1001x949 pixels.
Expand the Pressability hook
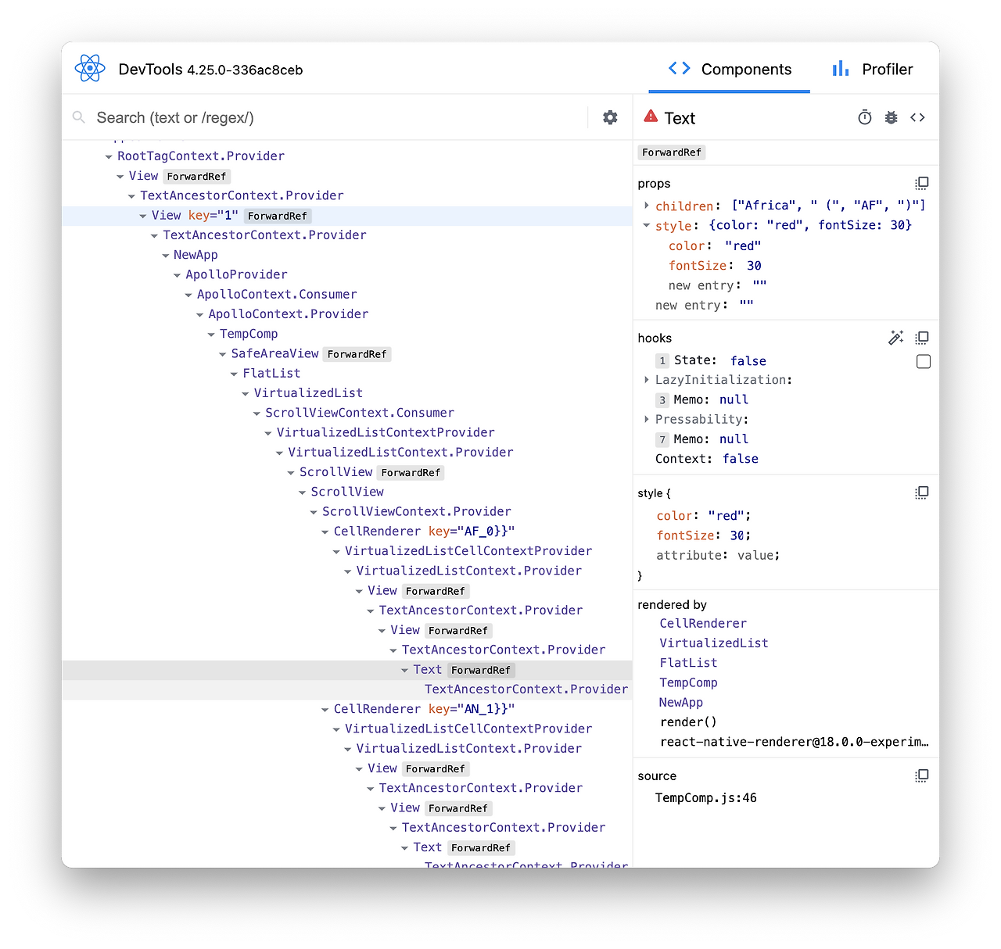click(x=646, y=419)
